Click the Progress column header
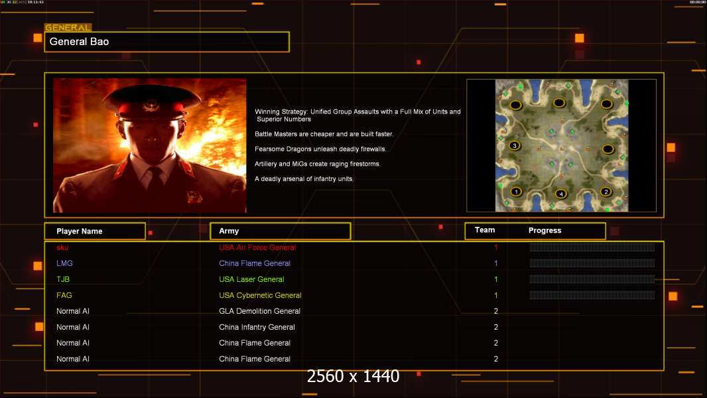Image resolution: width=707 pixels, height=398 pixels. pyautogui.click(x=545, y=231)
